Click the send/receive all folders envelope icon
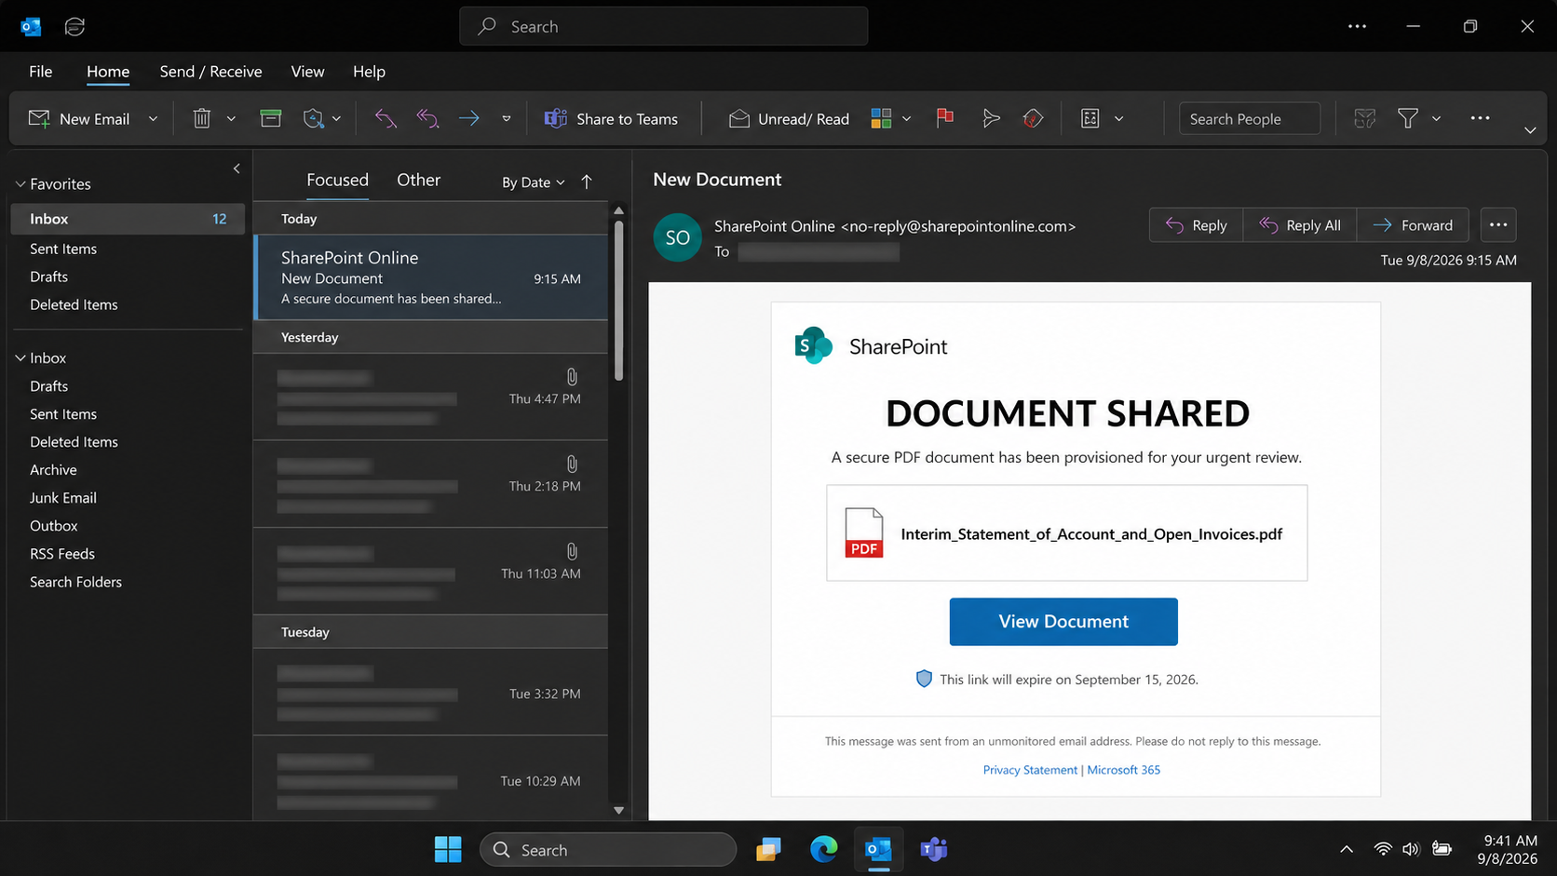This screenshot has width=1557, height=876. (x=1365, y=118)
